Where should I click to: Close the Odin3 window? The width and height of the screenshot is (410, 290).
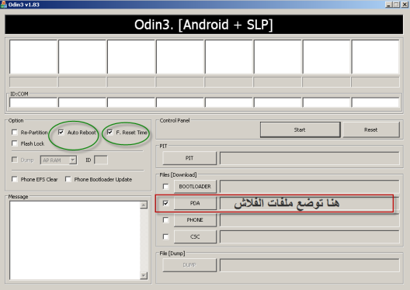[405, 5]
